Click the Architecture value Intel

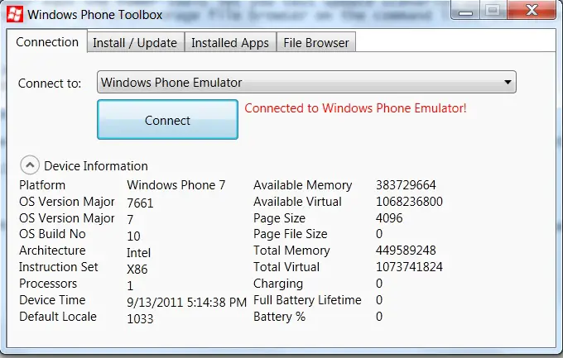coord(138,253)
